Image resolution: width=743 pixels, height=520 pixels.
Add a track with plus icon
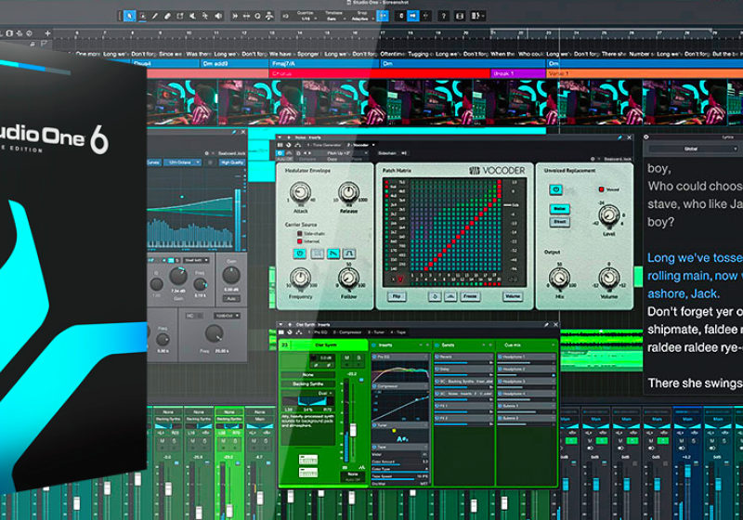(x=47, y=33)
